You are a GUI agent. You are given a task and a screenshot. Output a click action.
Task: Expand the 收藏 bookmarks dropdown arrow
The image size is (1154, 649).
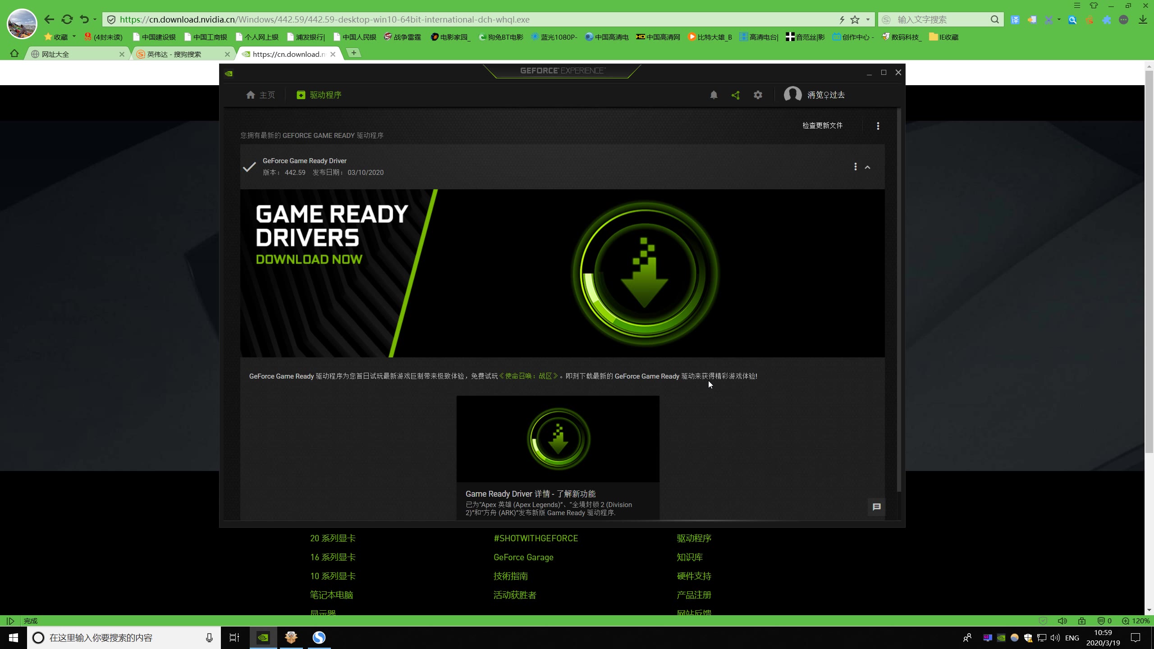coord(74,37)
